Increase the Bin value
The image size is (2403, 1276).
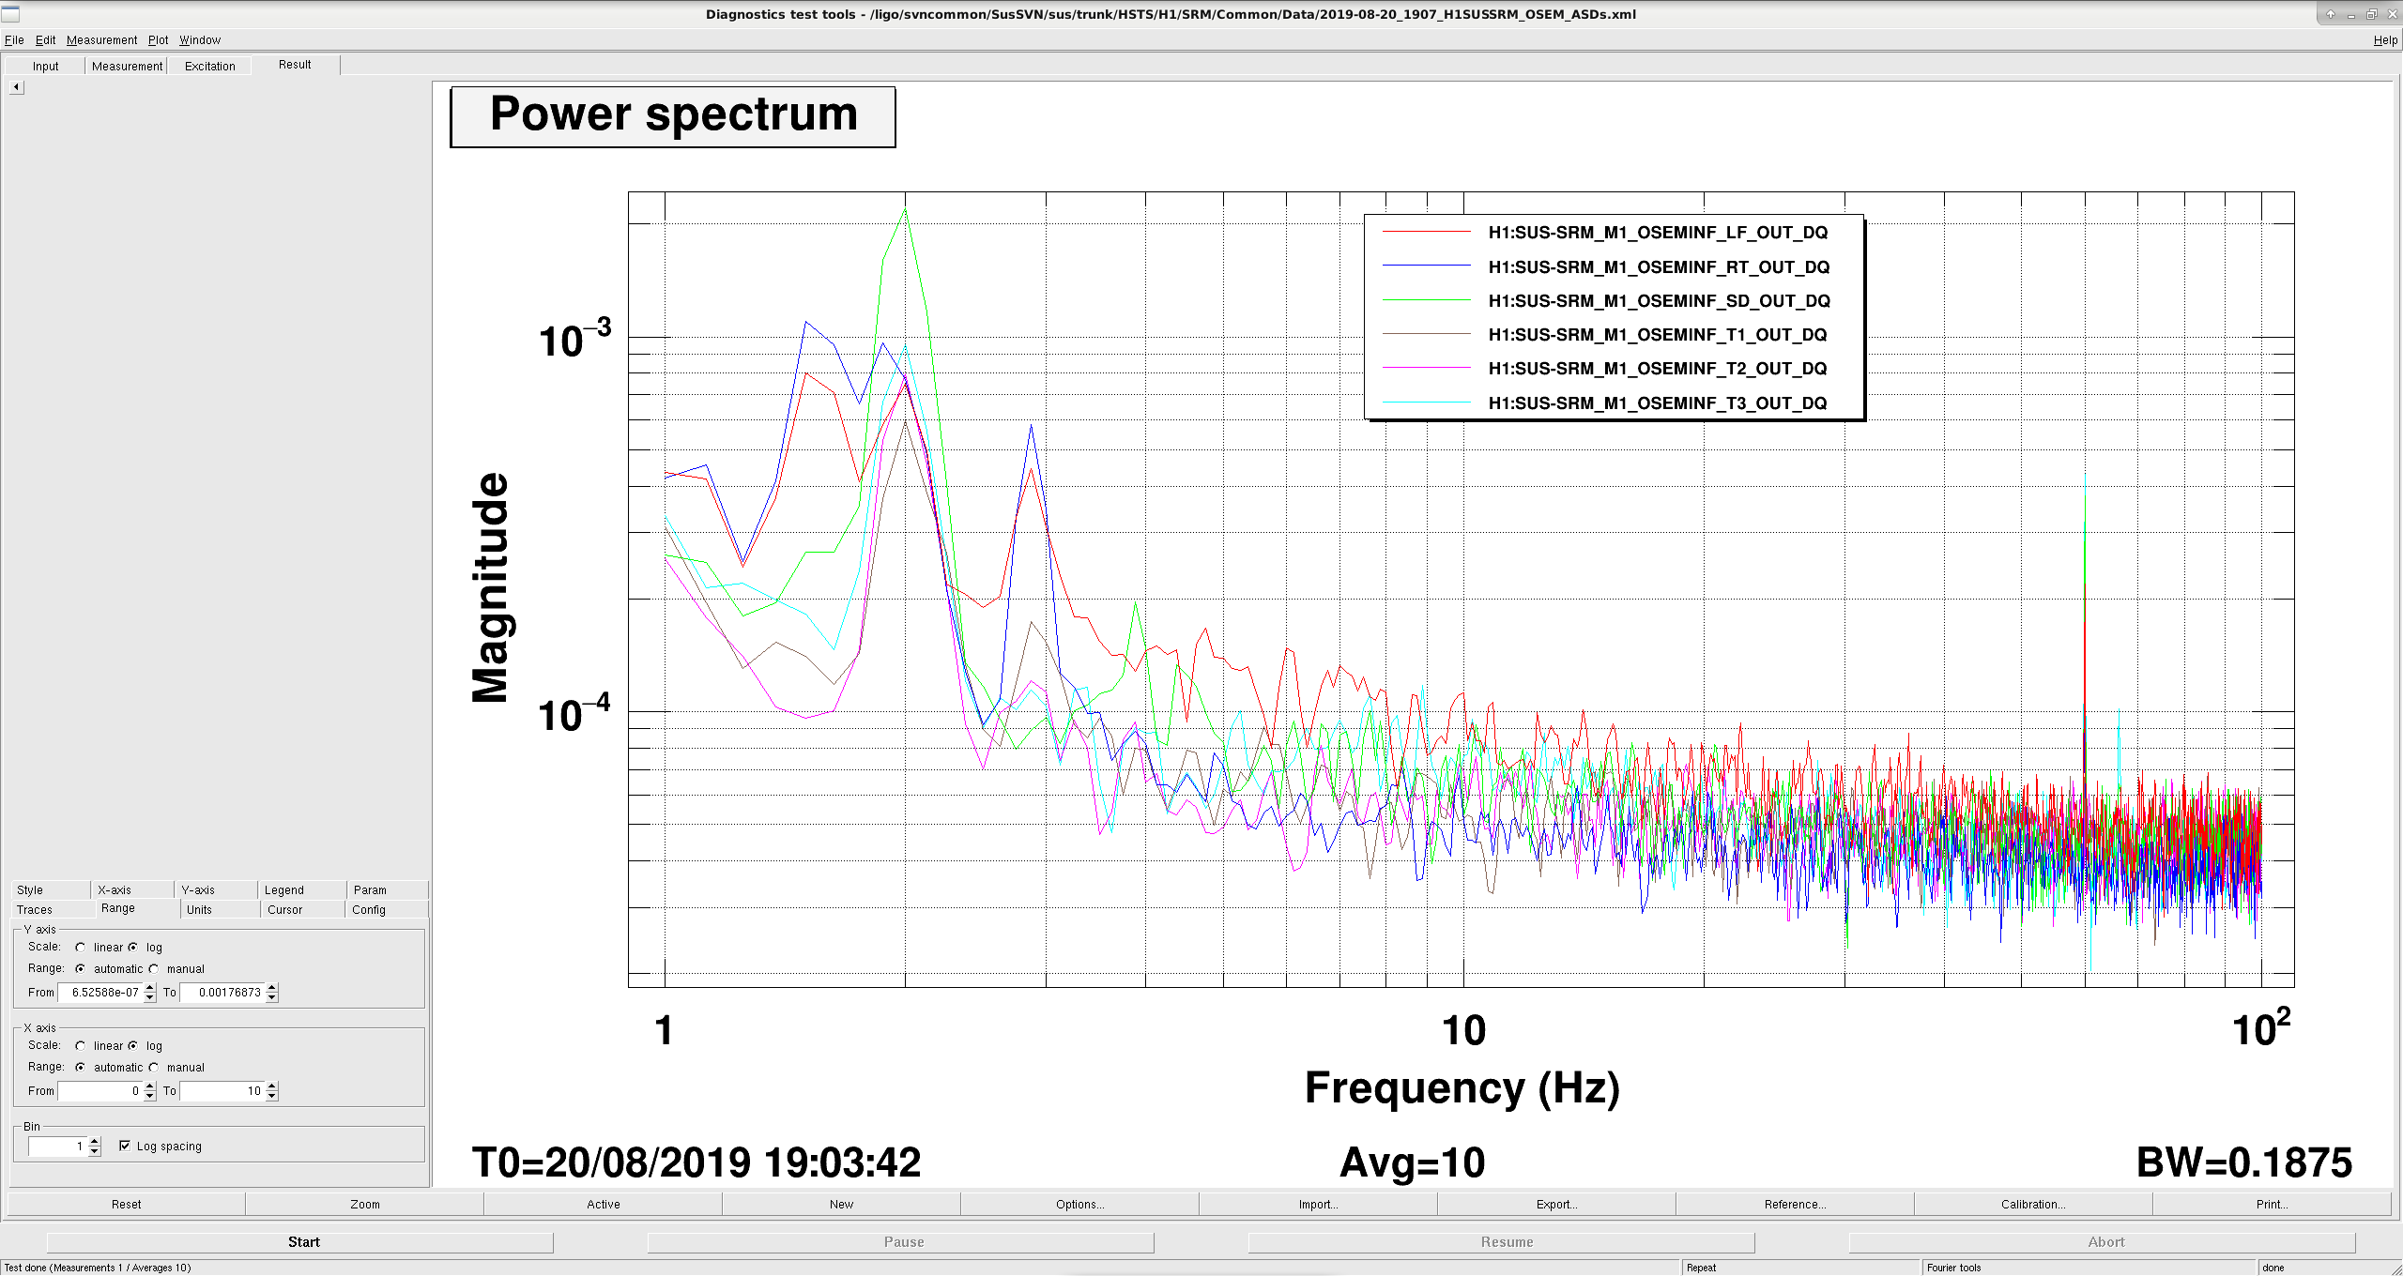95,1142
